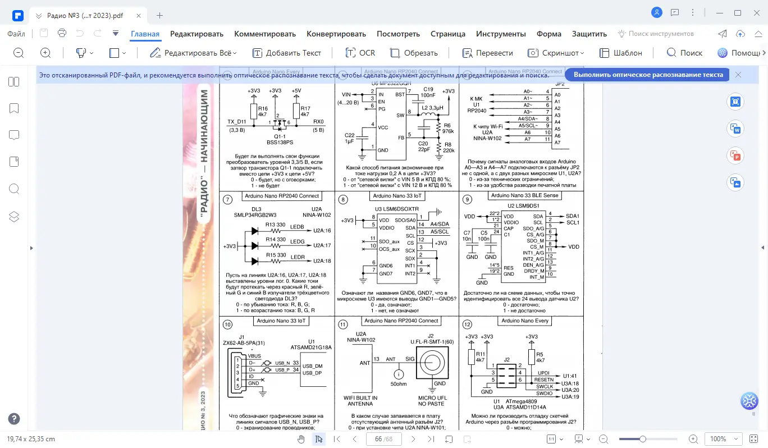The width and height of the screenshot is (768, 448).
Task: Redo the last undone action
Action: click(98, 34)
